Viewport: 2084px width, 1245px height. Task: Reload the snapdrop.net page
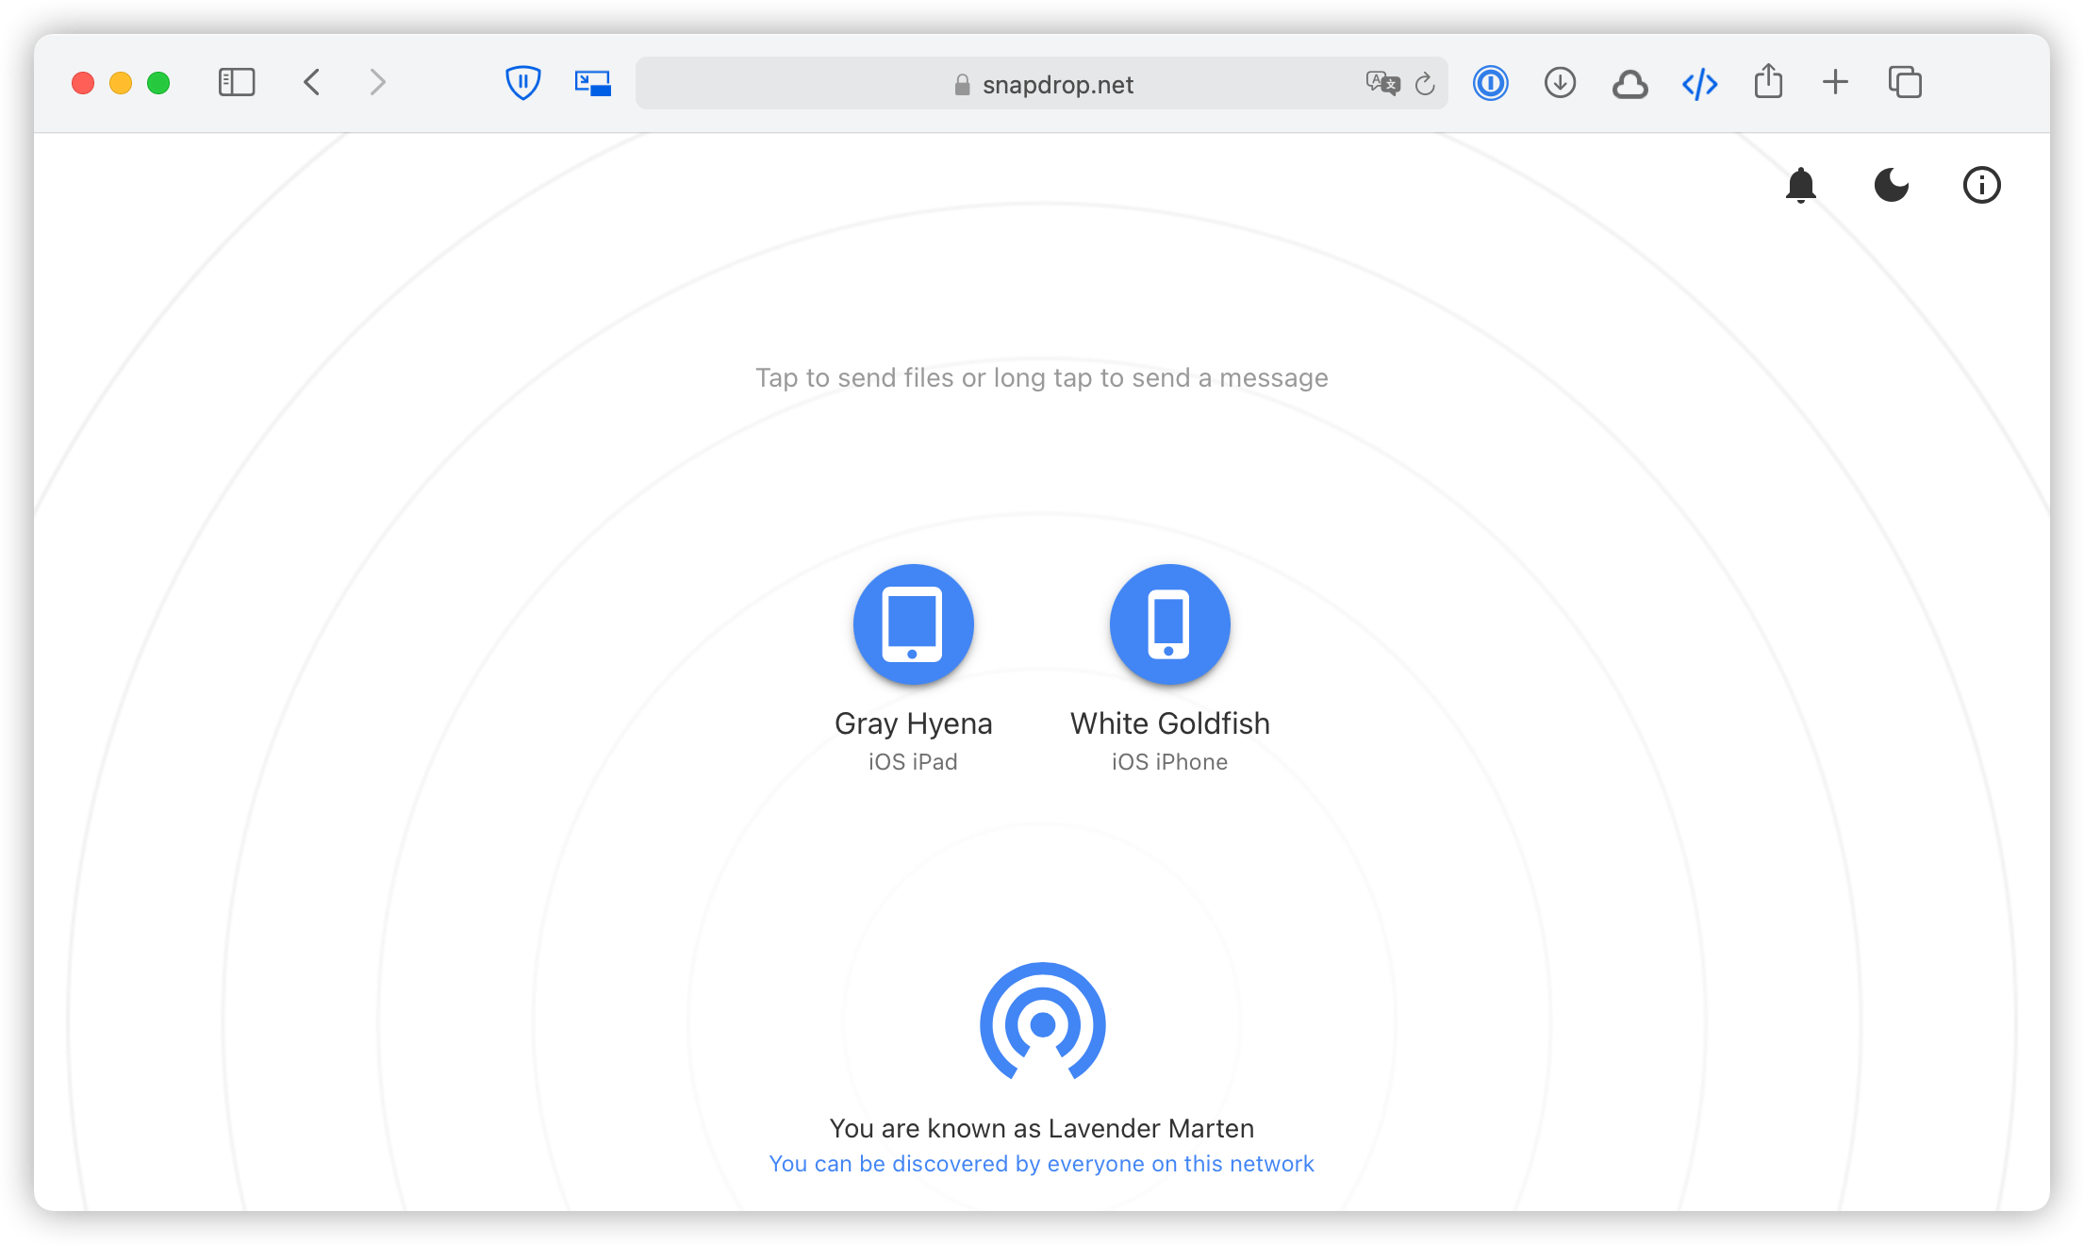[1424, 83]
